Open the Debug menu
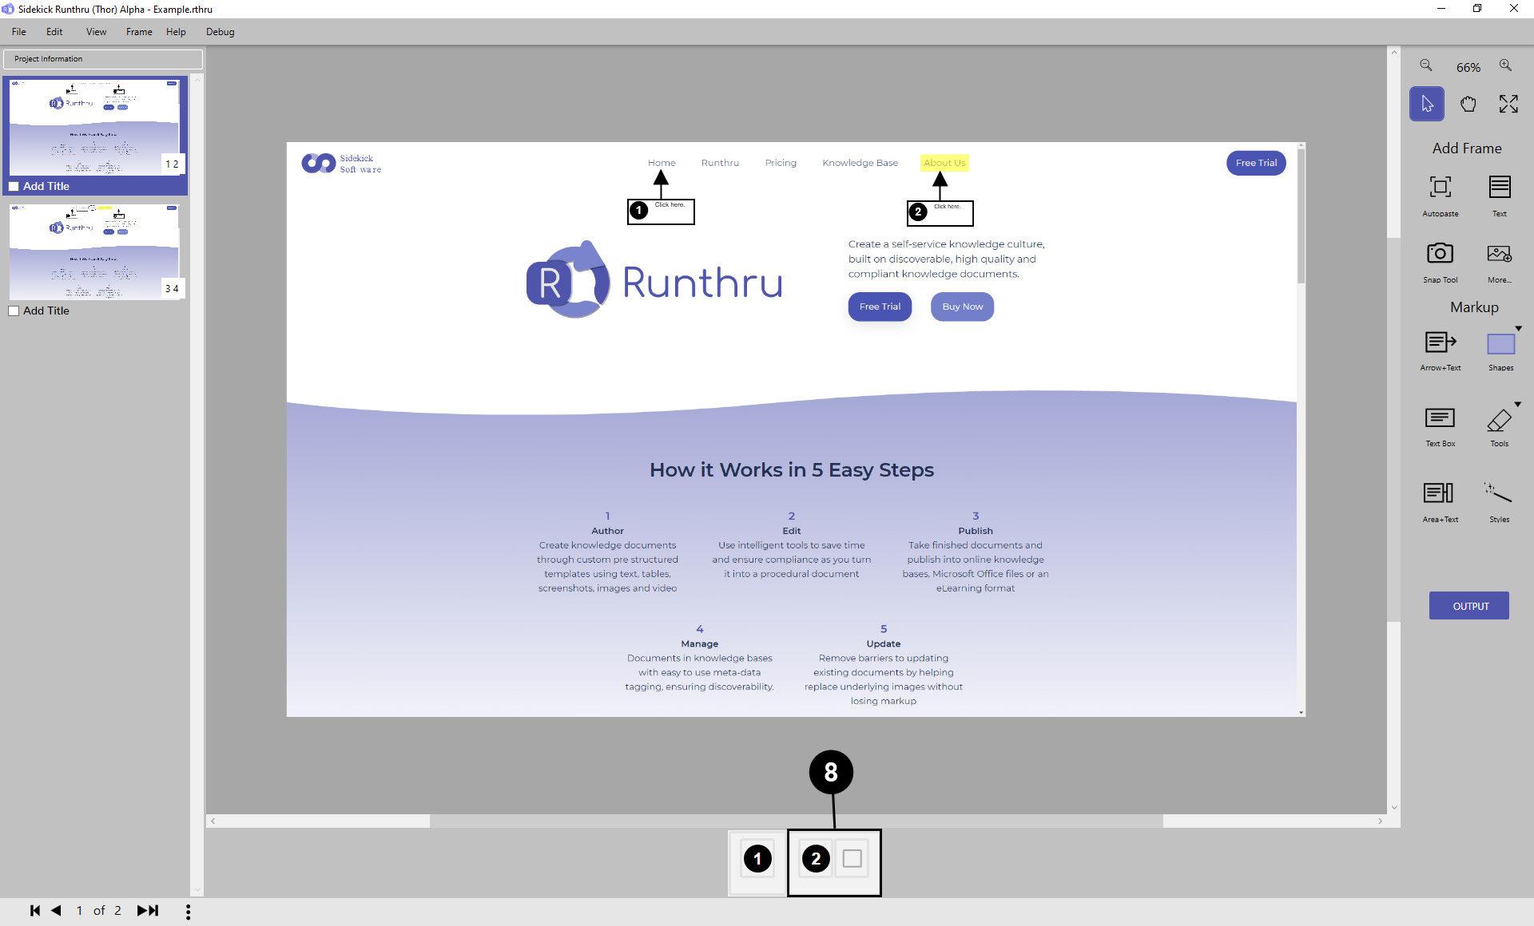 pyautogui.click(x=221, y=32)
